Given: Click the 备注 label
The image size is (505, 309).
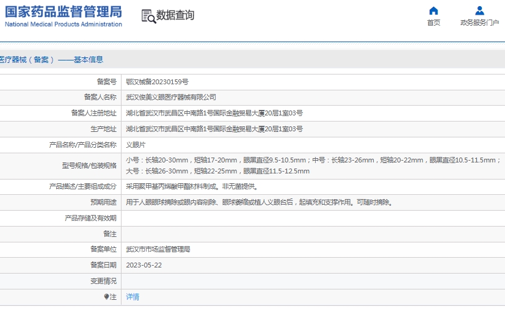Looking at the screenshot, I should point(110,234).
